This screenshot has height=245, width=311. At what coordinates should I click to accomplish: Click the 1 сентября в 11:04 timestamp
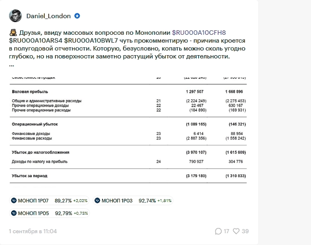(x=33, y=231)
